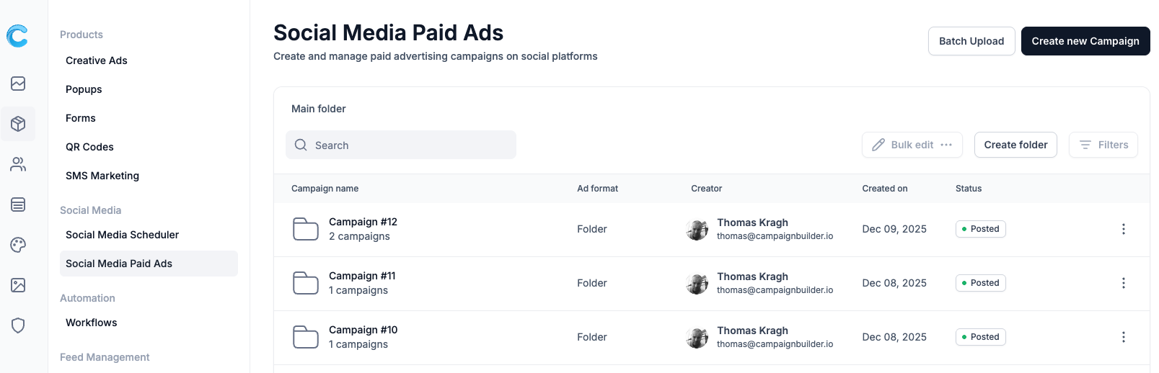Go to Social Media Scheduler page
This screenshot has width=1159, height=373.
(122, 235)
